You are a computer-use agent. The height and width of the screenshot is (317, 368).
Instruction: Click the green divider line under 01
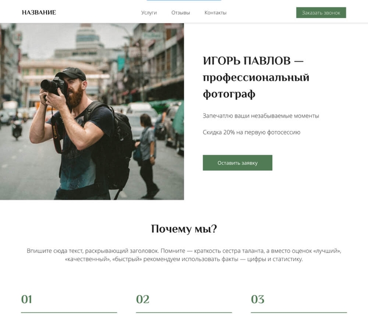[x=69, y=312]
